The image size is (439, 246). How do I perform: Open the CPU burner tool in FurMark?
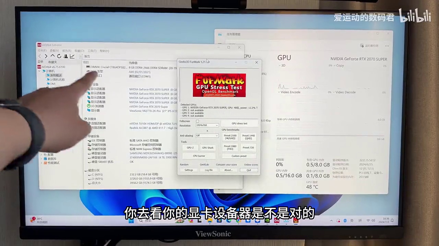click(x=199, y=156)
